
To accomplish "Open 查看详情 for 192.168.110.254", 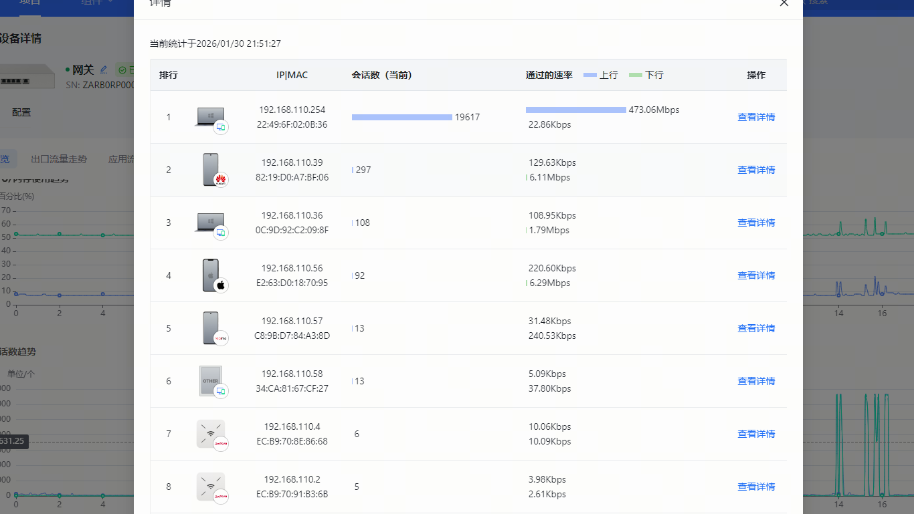I will point(756,117).
